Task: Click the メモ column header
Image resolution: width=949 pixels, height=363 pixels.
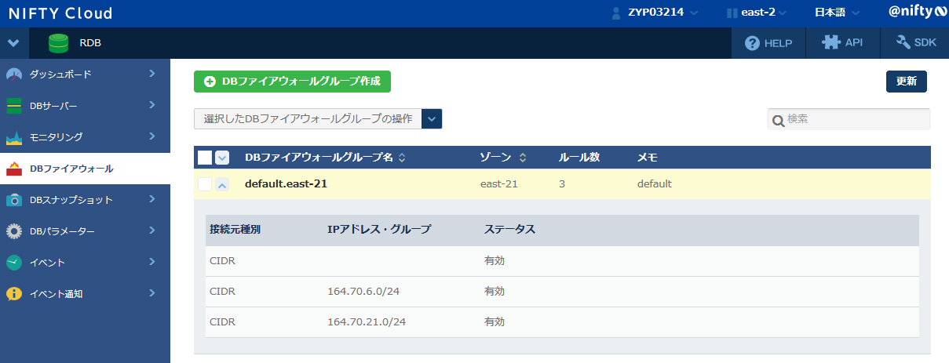Action: (x=648, y=158)
